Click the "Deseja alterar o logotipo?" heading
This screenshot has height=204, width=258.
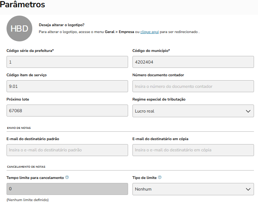(x=62, y=25)
